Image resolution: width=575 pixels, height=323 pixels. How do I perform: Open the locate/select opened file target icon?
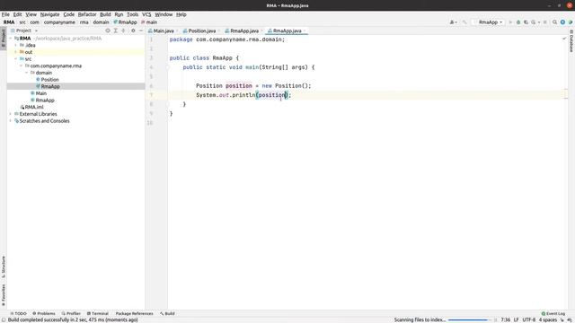(x=108, y=31)
